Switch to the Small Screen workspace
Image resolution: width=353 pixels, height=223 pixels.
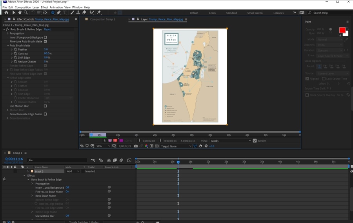[x=255, y=13]
